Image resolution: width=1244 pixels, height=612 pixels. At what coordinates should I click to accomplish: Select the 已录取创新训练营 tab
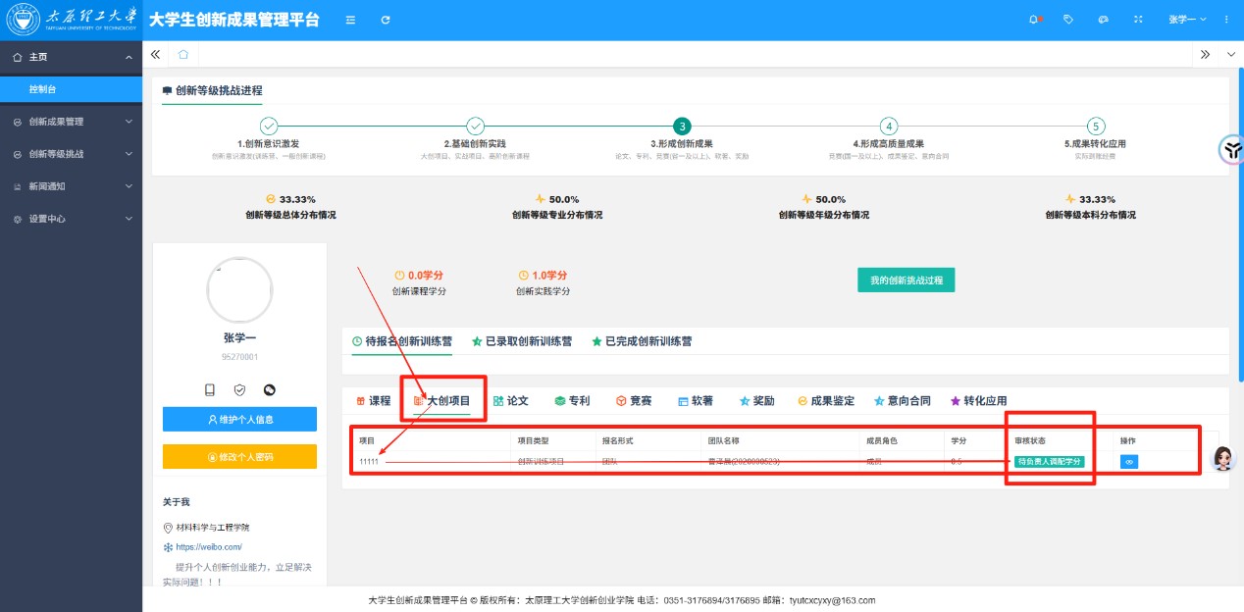pyautogui.click(x=522, y=342)
